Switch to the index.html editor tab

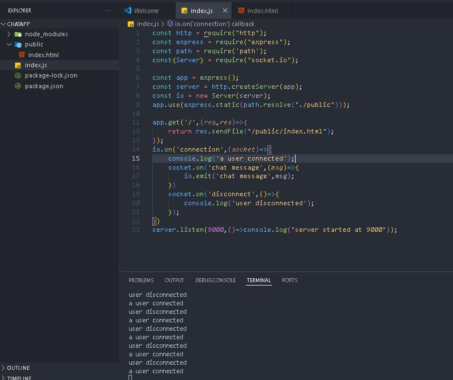[x=262, y=11]
